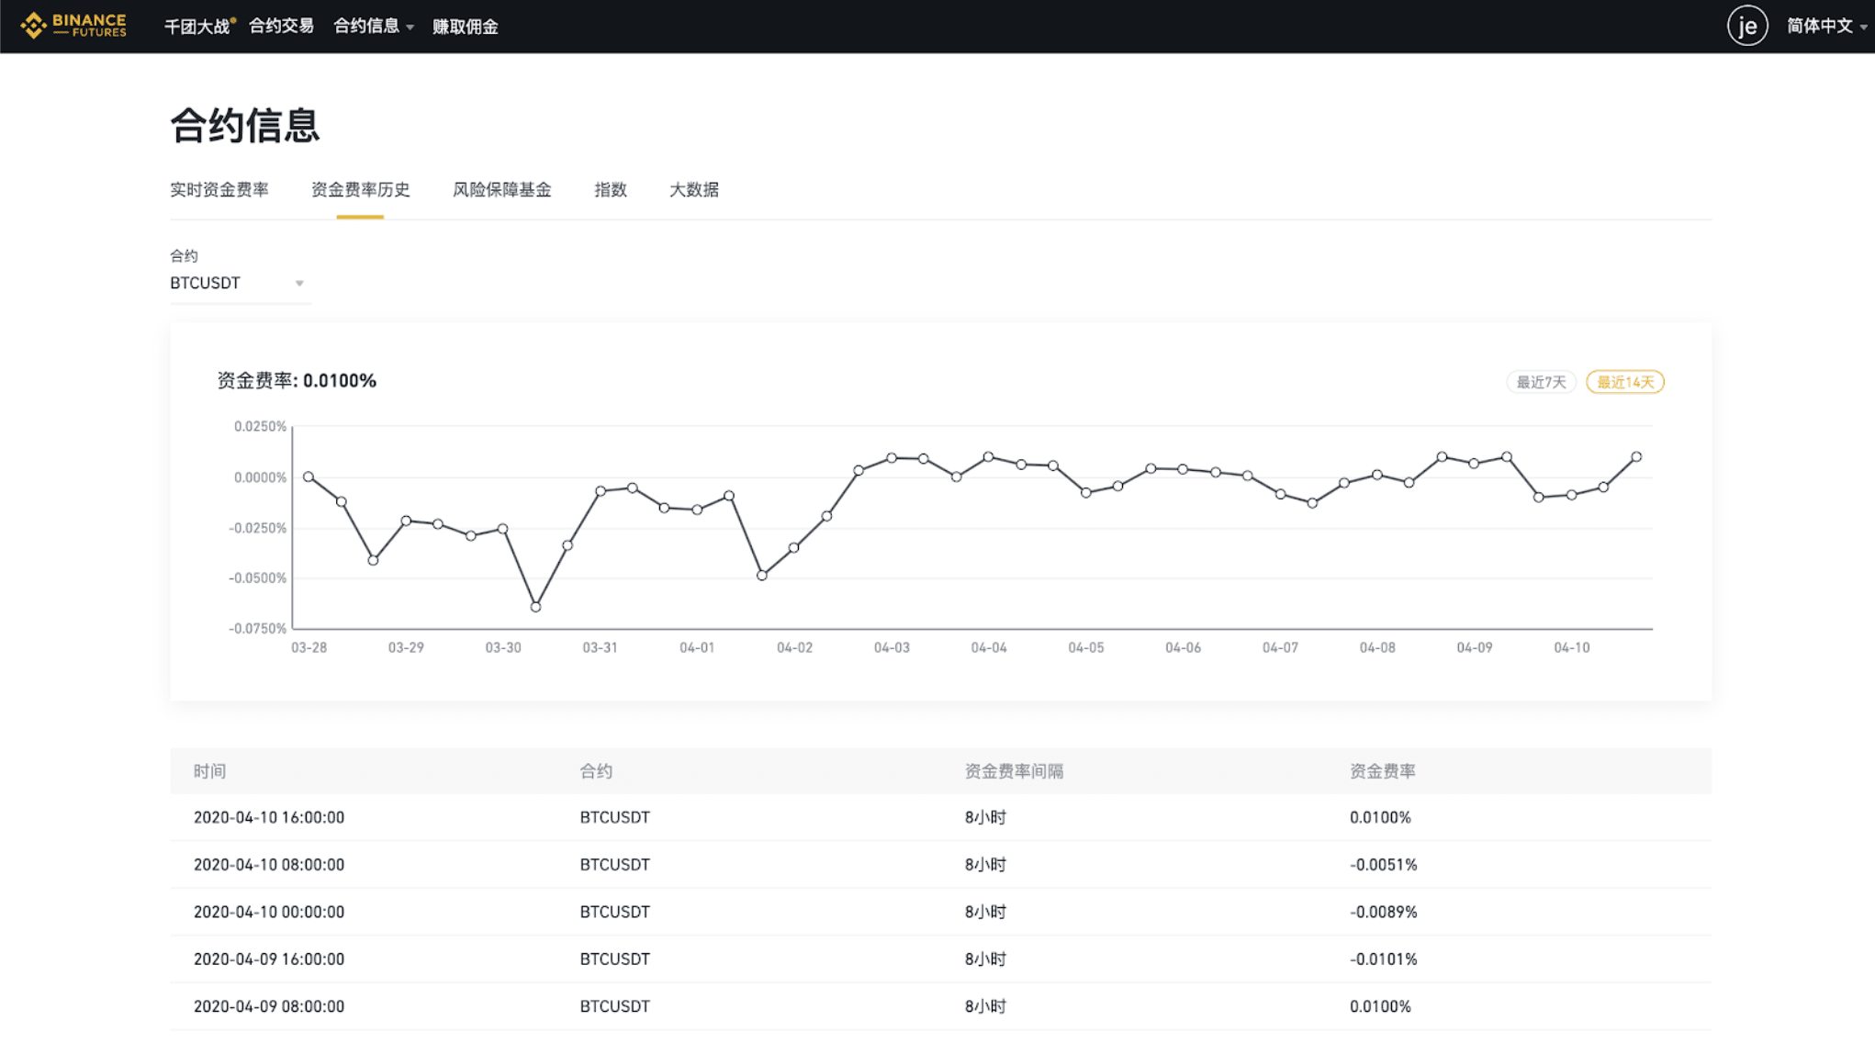Open the 指数 tab
The width and height of the screenshot is (1875, 1043).
[610, 190]
